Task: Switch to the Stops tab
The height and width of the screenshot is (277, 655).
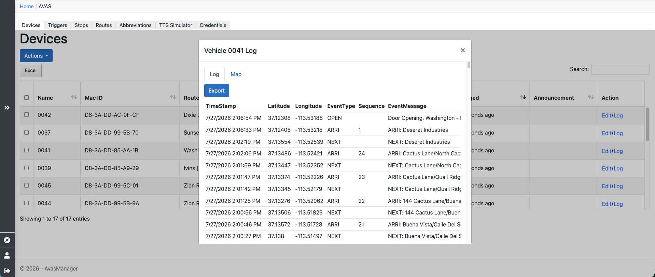Action: (x=81, y=25)
